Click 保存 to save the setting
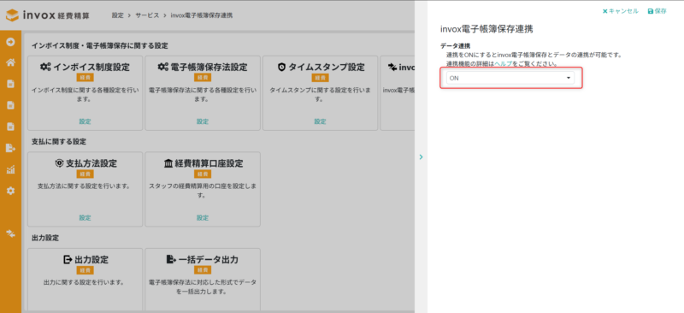The width and height of the screenshot is (684, 313). [x=657, y=11]
